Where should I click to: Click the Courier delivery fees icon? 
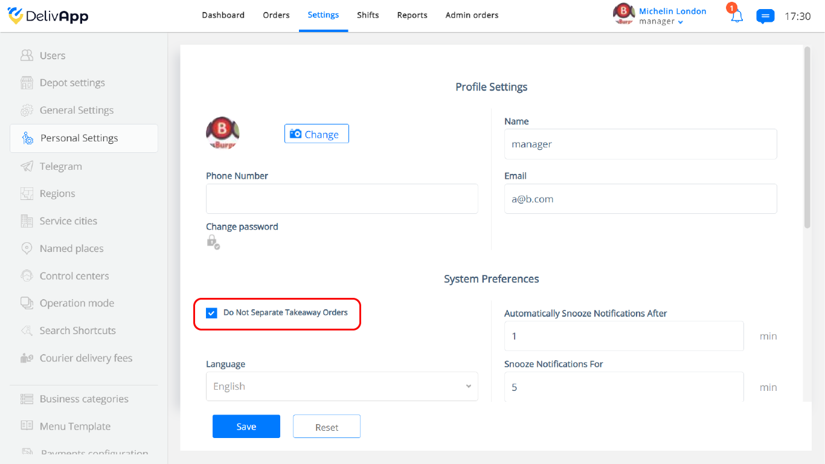pos(27,358)
